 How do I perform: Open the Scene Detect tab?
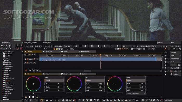coord(69,74)
